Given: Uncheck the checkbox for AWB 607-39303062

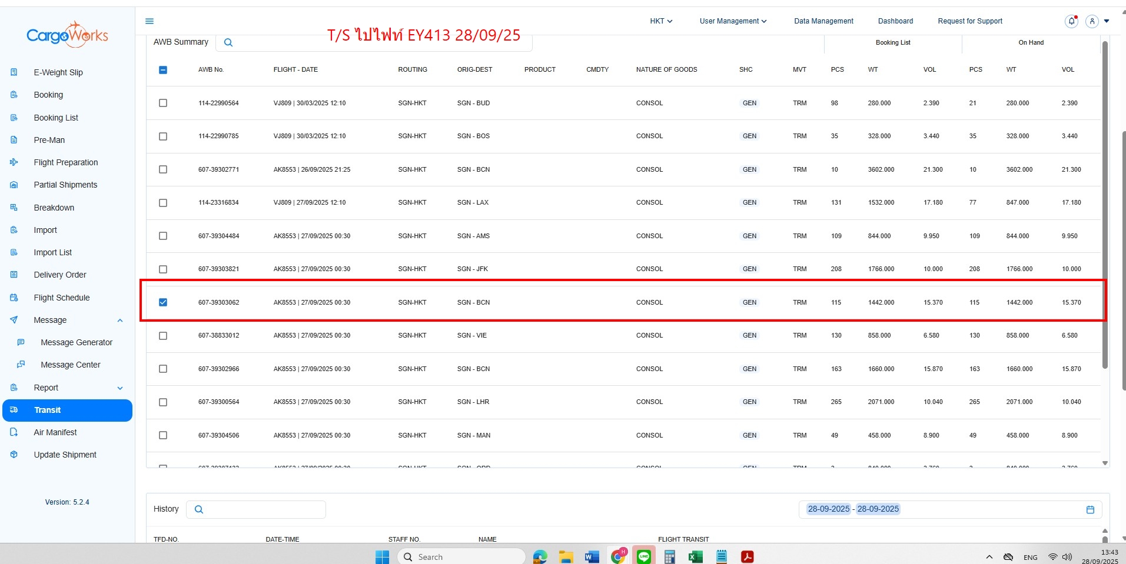Looking at the screenshot, I should (163, 302).
